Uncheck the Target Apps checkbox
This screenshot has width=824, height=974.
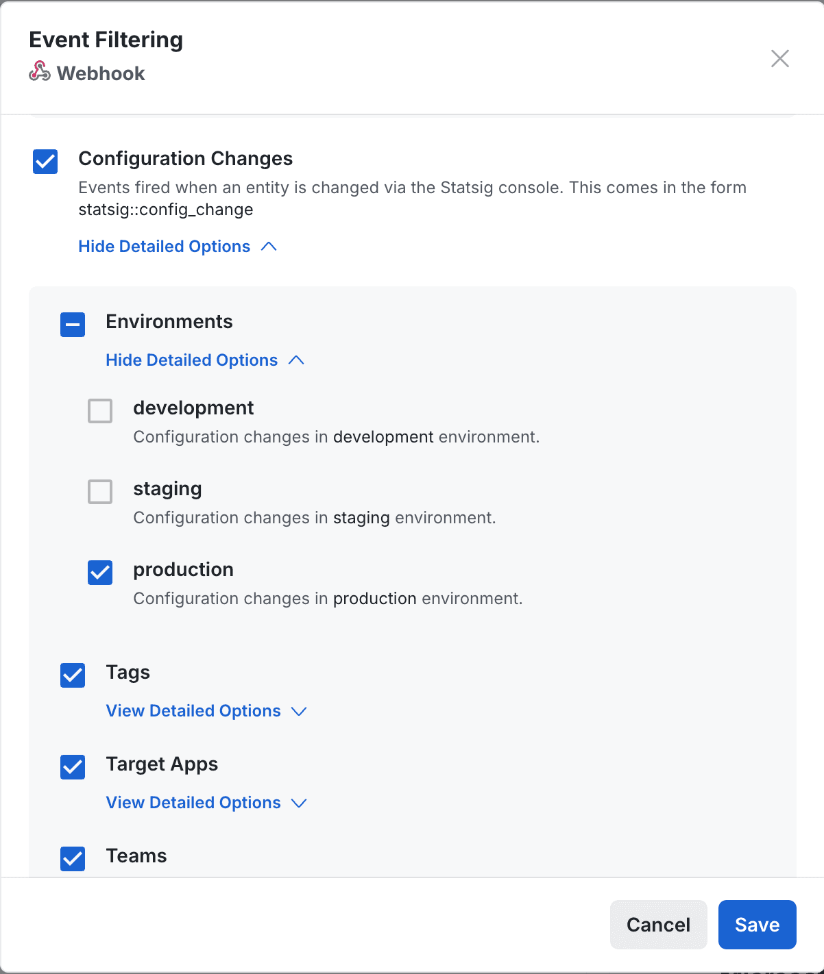72,767
